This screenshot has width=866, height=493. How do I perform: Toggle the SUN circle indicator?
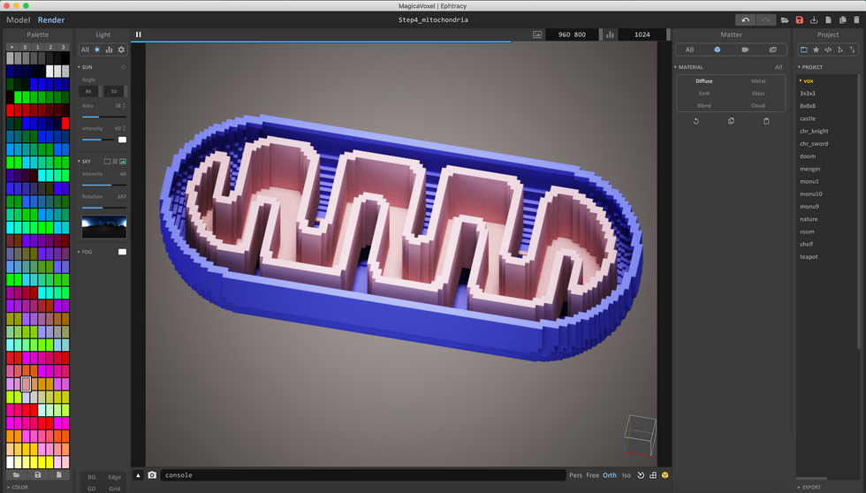[123, 67]
